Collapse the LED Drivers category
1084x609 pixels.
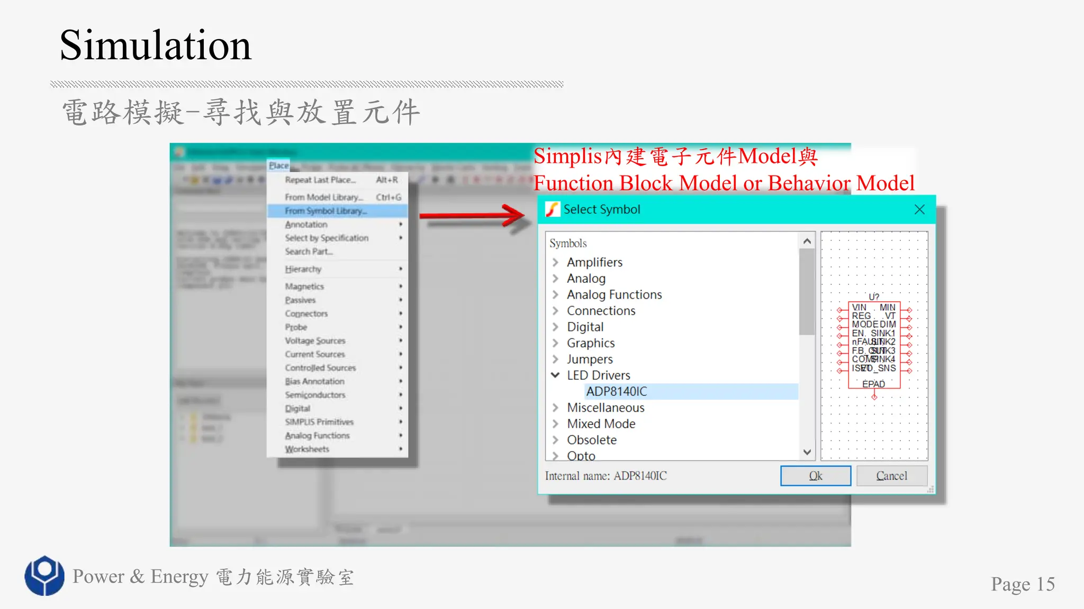click(x=555, y=375)
